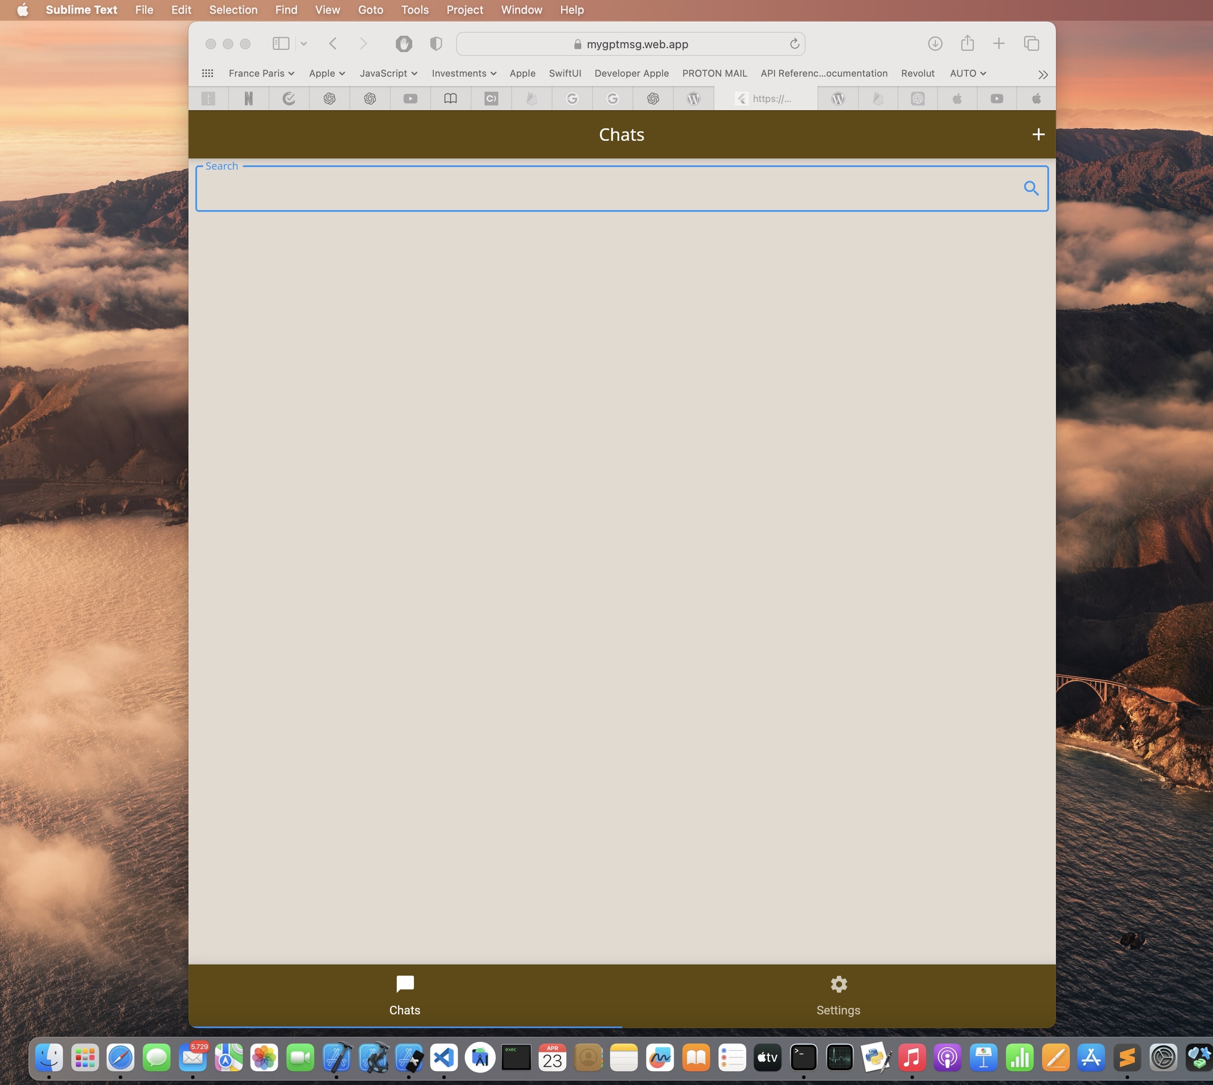
Task: Show hidden bookmarks via double chevron
Action: click(1043, 74)
